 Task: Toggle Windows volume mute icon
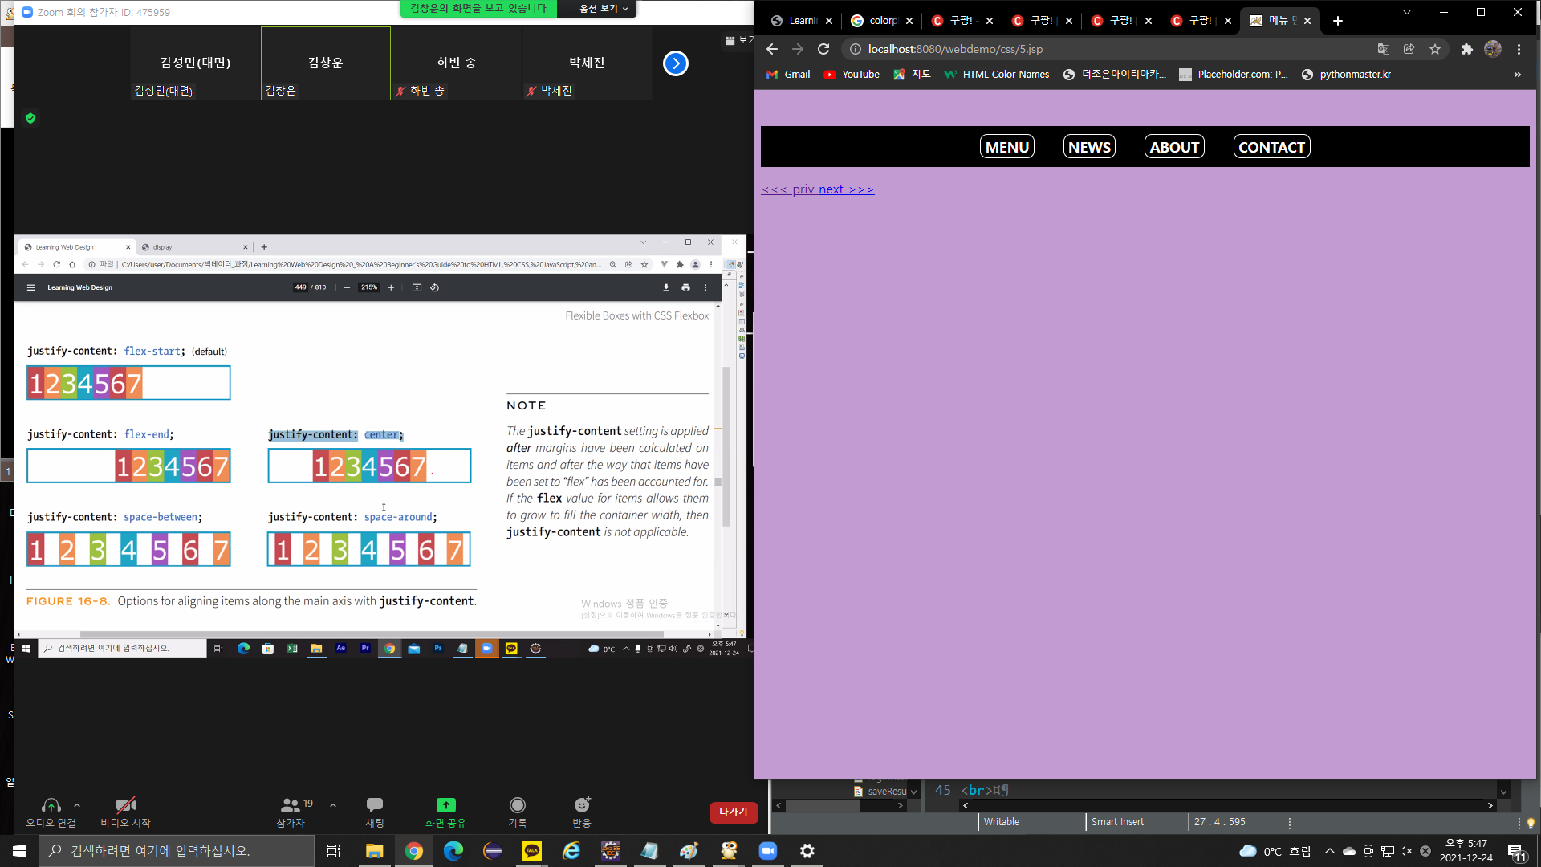[1406, 851]
